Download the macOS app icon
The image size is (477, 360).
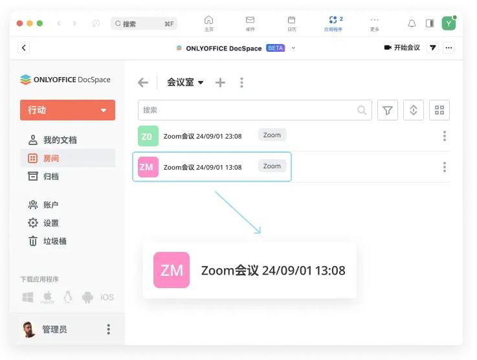(x=47, y=297)
